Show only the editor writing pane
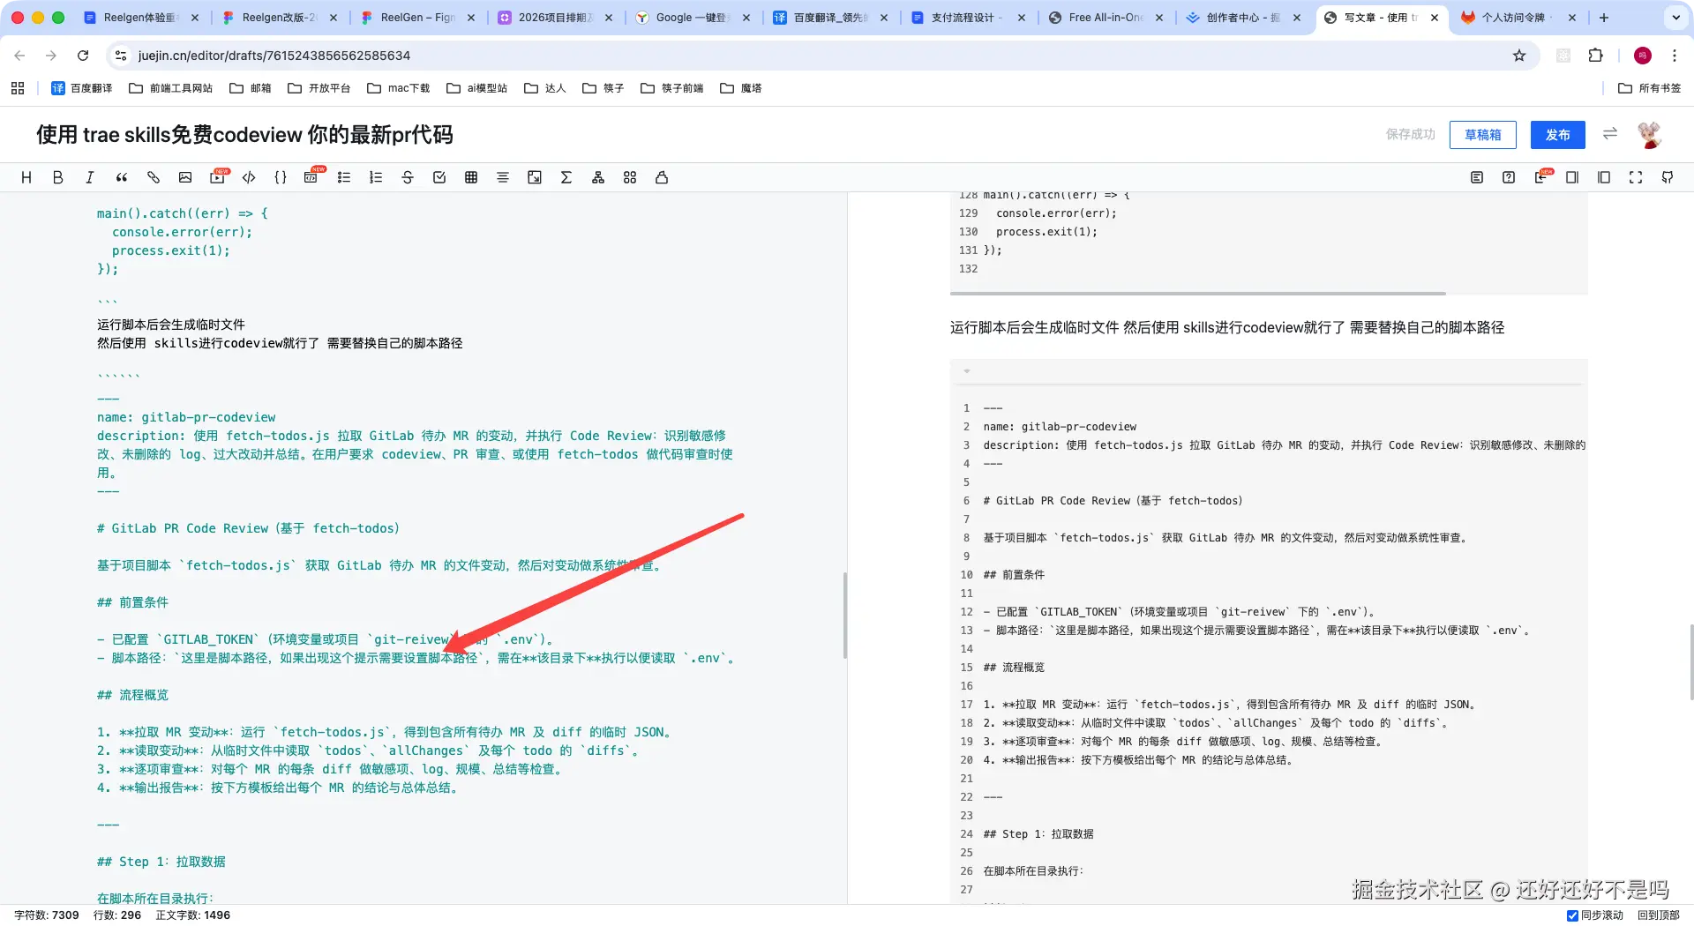 pyautogui.click(x=1572, y=177)
